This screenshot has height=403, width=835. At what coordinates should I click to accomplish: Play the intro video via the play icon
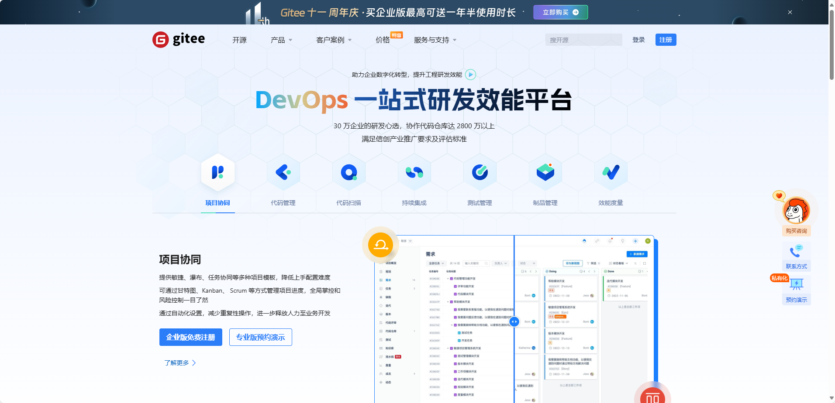coord(470,75)
